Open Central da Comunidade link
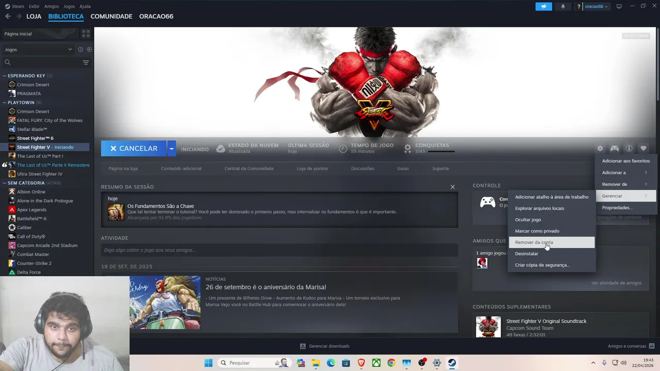Screen dimensions: 660x371 click(x=249, y=168)
